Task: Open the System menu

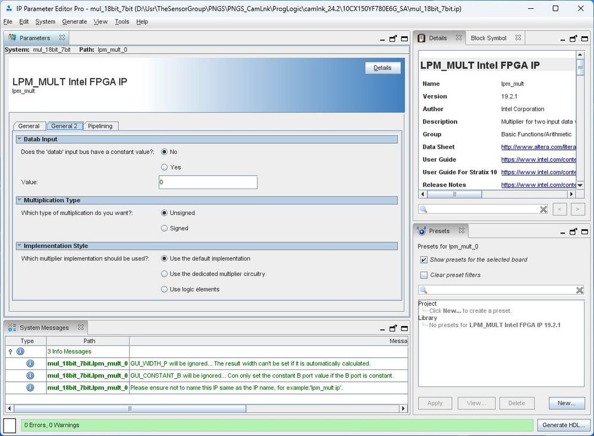Action: (45, 21)
